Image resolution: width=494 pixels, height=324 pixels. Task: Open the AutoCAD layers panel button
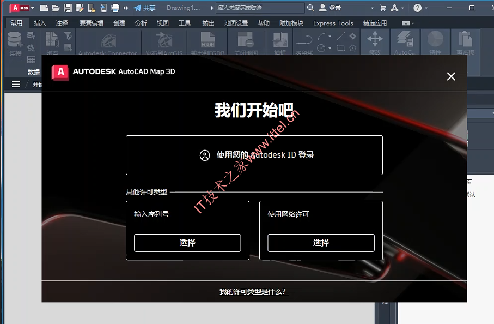pyautogui.click(x=405, y=43)
